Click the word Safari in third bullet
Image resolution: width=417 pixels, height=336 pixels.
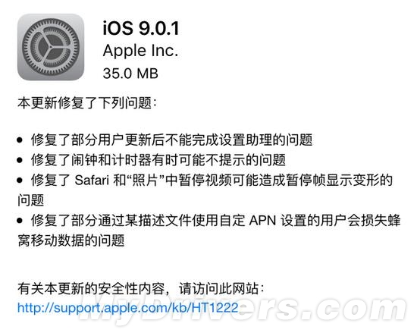[92, 180]
